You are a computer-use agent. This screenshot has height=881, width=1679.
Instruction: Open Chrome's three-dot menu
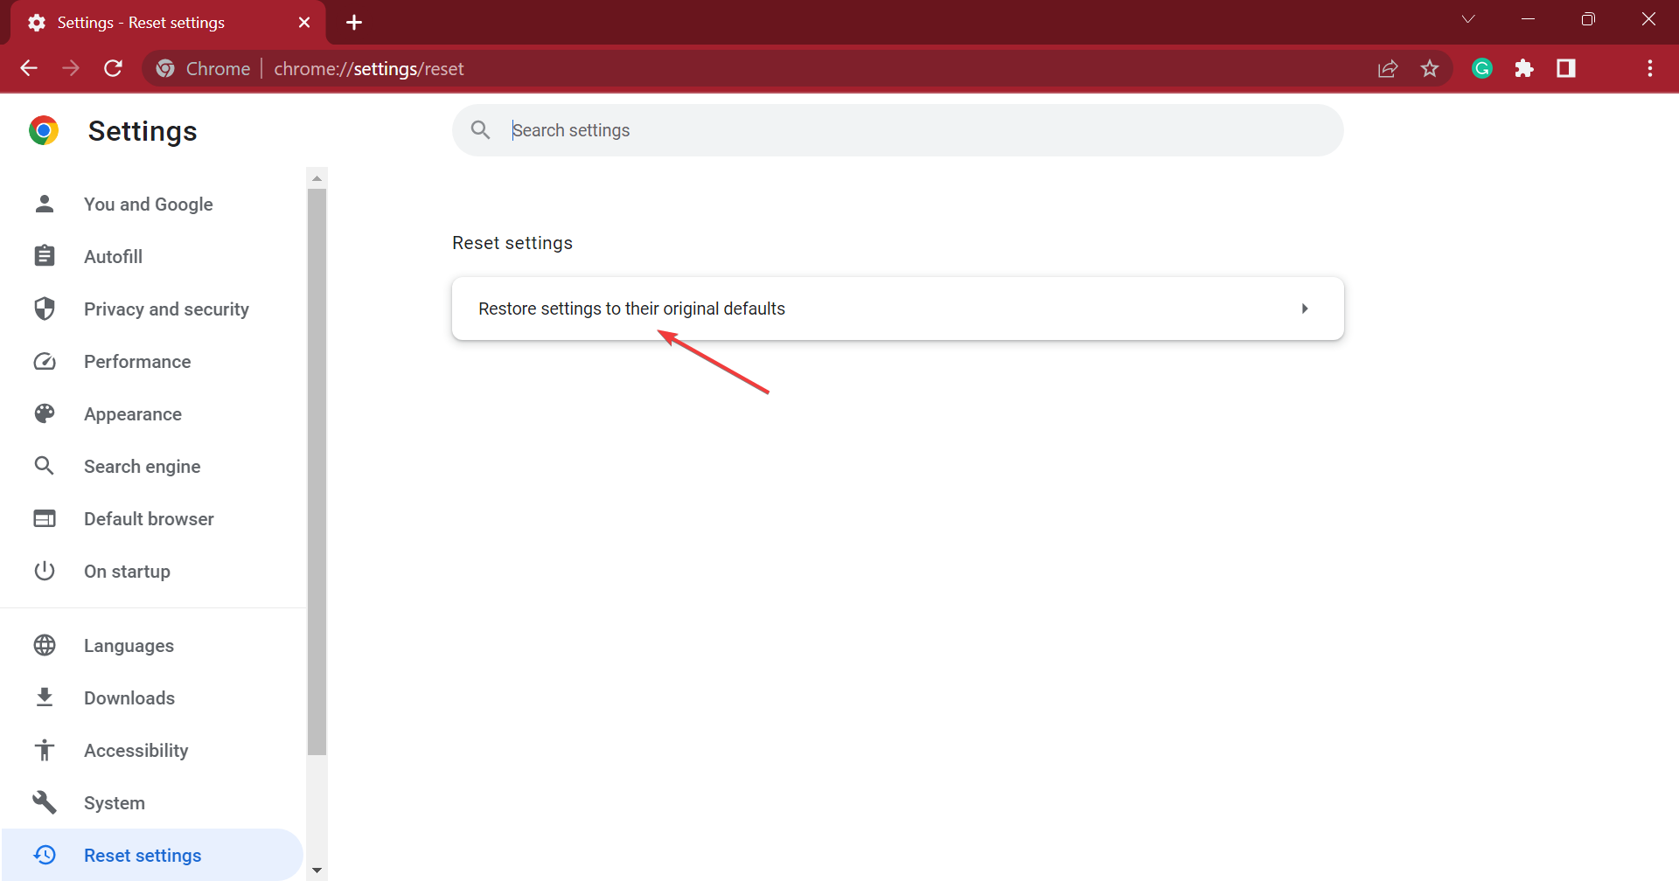pos(1650,68)
